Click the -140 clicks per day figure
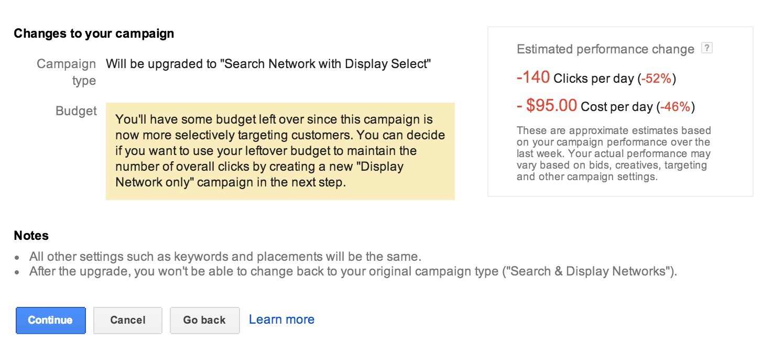This screenshot has height=353, width=784. coord(533,78)
